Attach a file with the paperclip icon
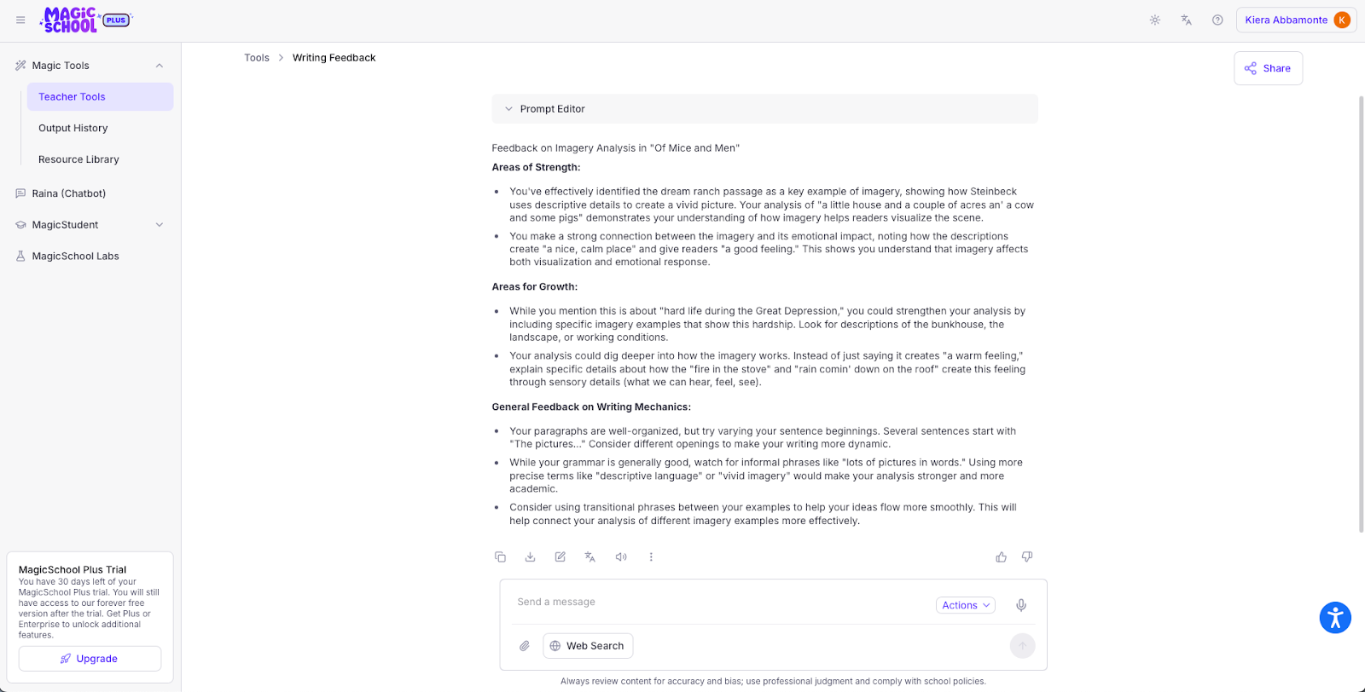 pyautogui.click(x=524, y=646)
